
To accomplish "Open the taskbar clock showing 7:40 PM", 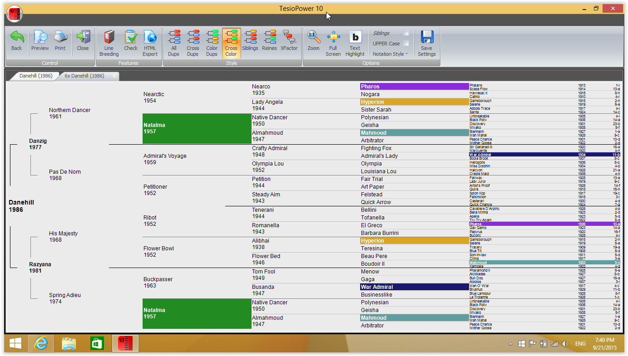I will click(604, 344).
